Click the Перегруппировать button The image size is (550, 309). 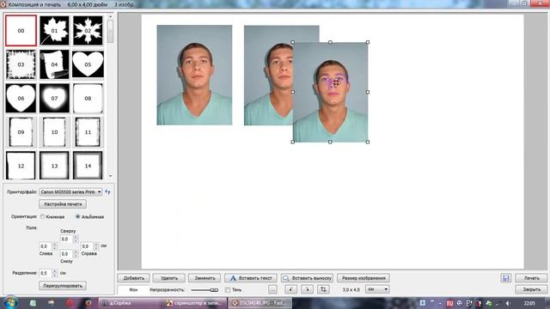coord(63,286)
